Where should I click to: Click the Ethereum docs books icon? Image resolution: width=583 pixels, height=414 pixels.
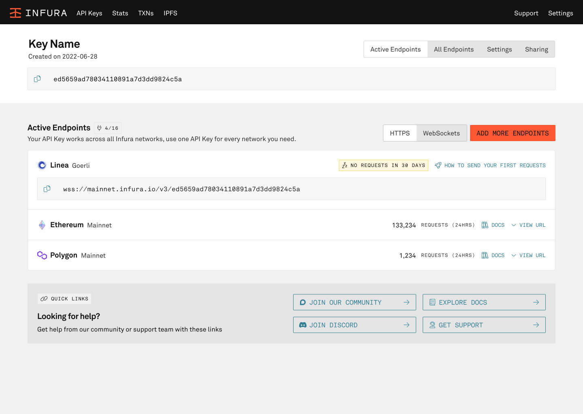[x=485, y=225]
